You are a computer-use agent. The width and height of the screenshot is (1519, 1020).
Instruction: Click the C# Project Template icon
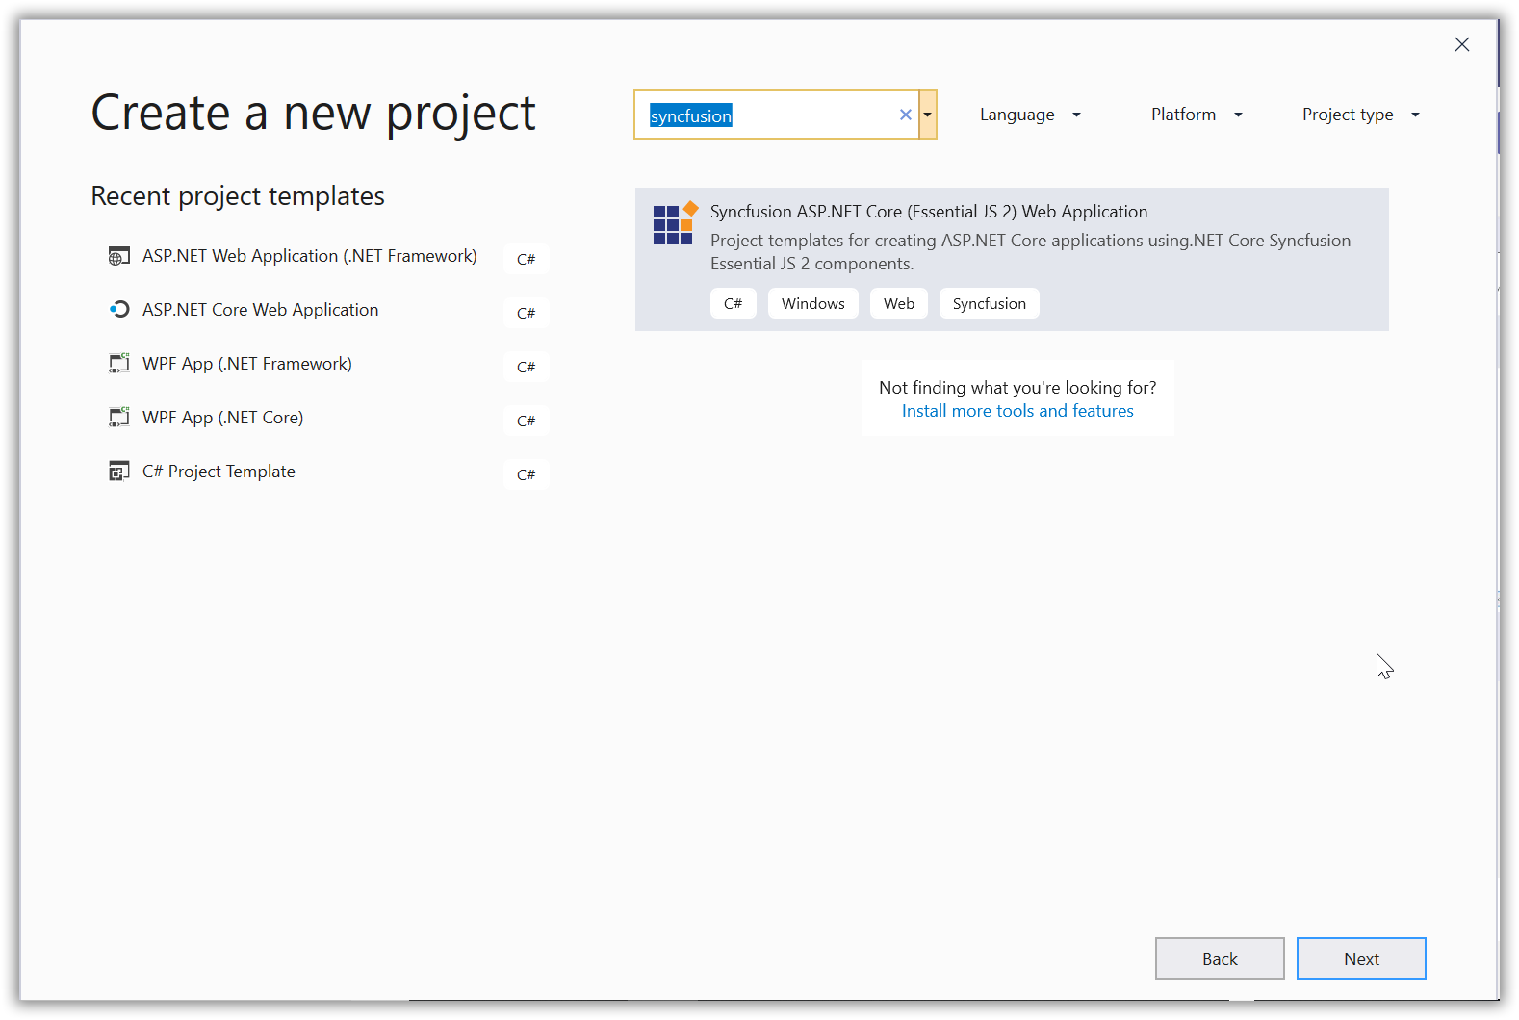pos(118,472)
